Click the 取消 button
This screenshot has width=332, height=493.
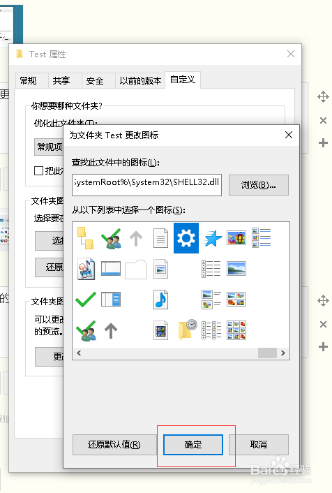(x=259, y=445)
